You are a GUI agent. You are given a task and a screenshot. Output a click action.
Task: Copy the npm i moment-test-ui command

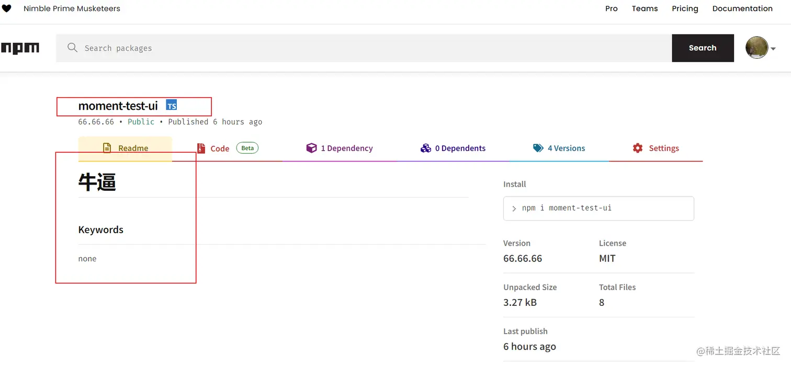[x=598, y=208]
